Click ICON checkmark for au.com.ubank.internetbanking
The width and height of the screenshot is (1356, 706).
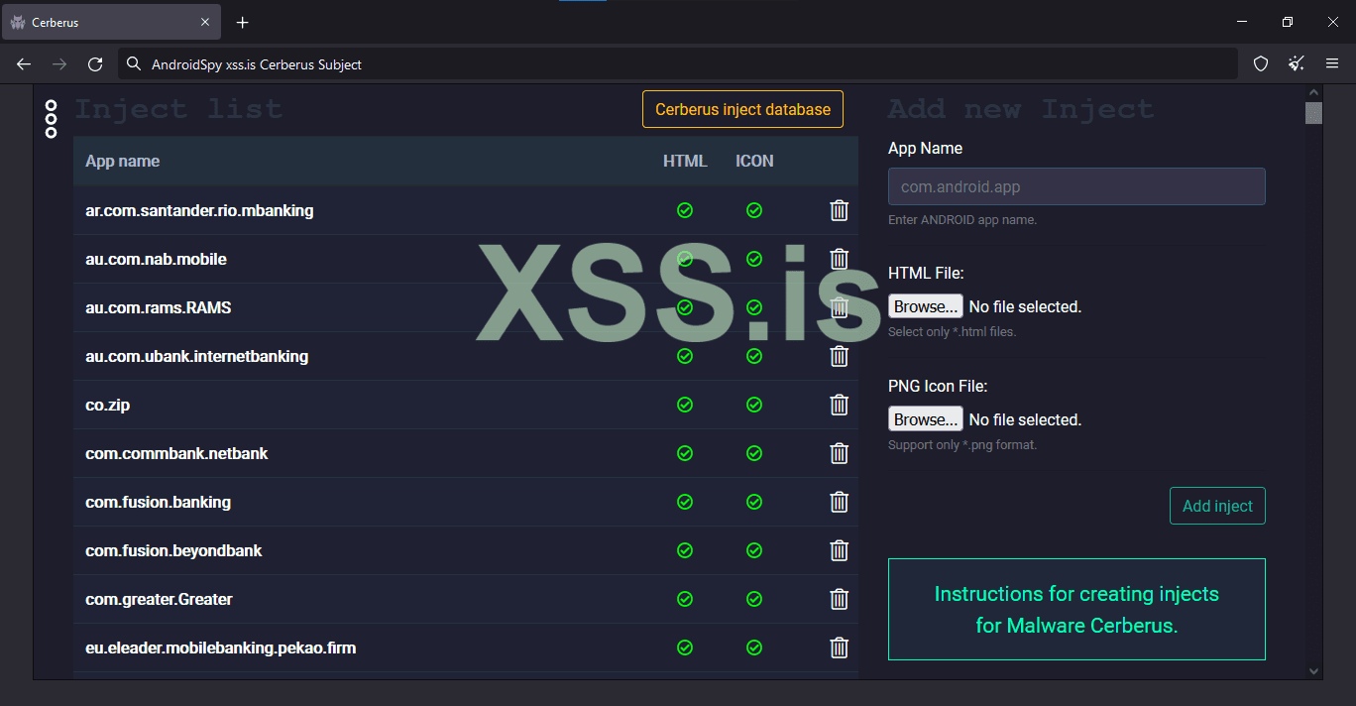(754, 356)
